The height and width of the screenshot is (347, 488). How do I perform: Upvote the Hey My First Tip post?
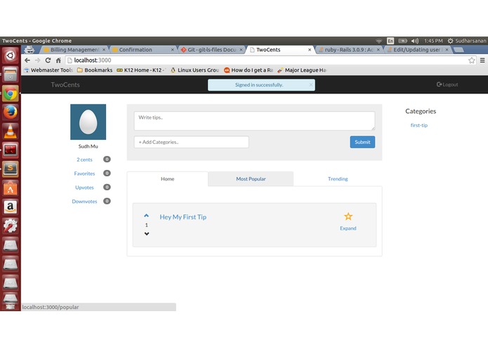click(x=146, y=216)
